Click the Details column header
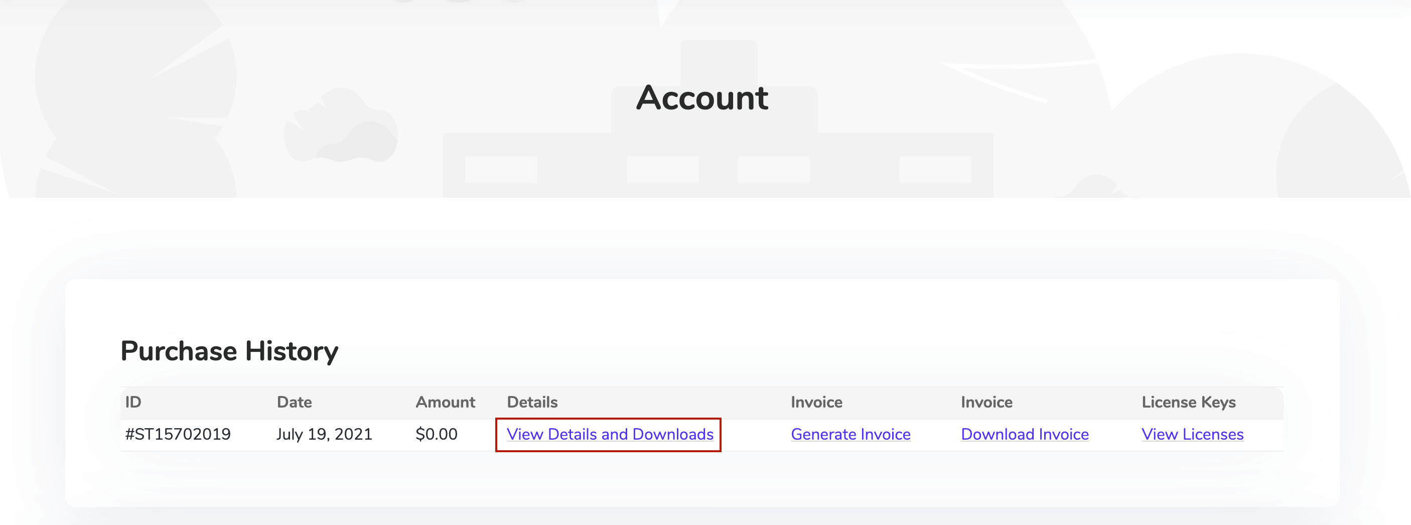Image resolution: width=1411 pixels, height=525 pixels. tap(532, 402)
